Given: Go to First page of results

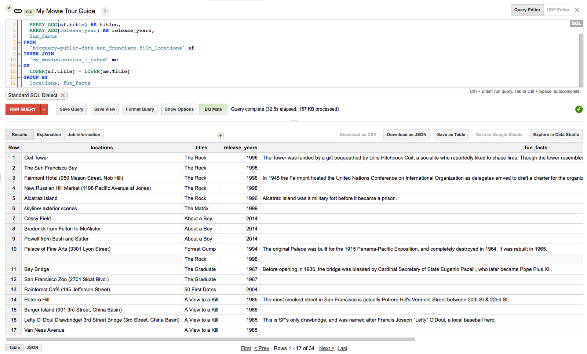Looking at the screenshot, I should 246,348.
